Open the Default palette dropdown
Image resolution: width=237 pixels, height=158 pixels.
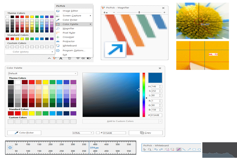(x=42, y=73)
